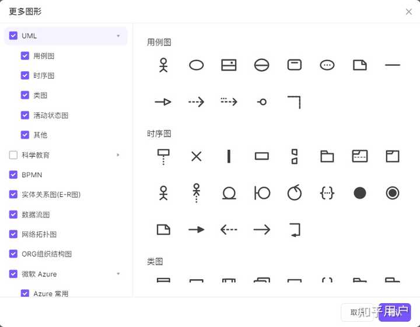Click the 用例图 section heading

[x=159, y=43]
